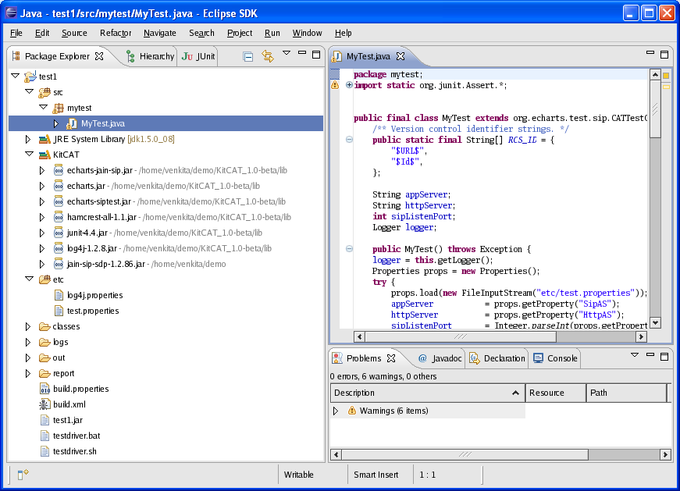Open the Problems view menu triangle

point(635,355)
